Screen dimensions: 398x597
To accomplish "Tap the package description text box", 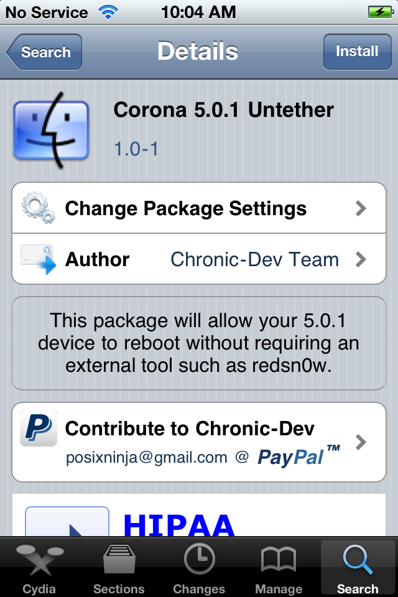I will 199,343.
